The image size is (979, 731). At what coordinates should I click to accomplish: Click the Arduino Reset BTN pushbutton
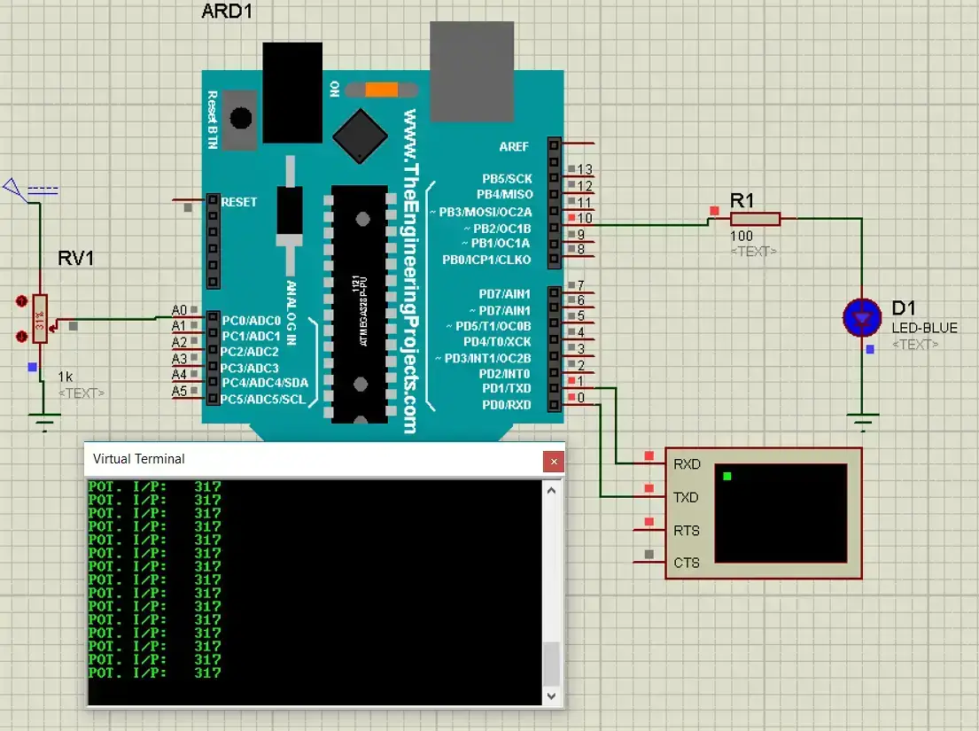point(240,119)
